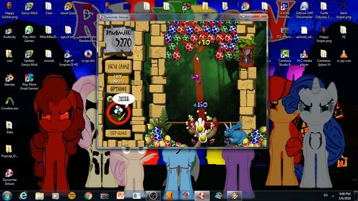Open PowerPoint from the taskbar
The image size is (358, 201).
tap(120, 196)
